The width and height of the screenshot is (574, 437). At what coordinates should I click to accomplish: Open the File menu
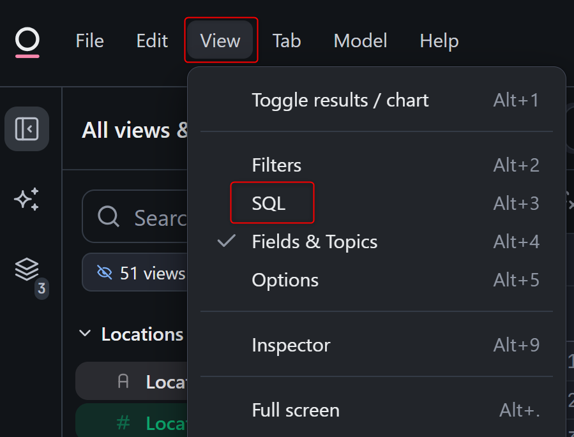89,41
